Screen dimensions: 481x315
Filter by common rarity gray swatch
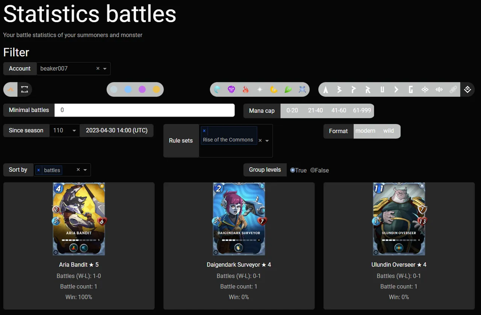pos(114,89)
